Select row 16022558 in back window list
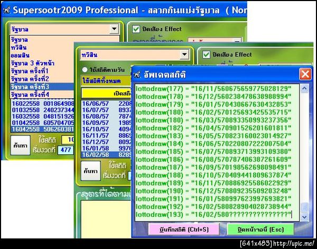Image resolution: width=317 pixels, height=249 pixels. tap(42, 104)
